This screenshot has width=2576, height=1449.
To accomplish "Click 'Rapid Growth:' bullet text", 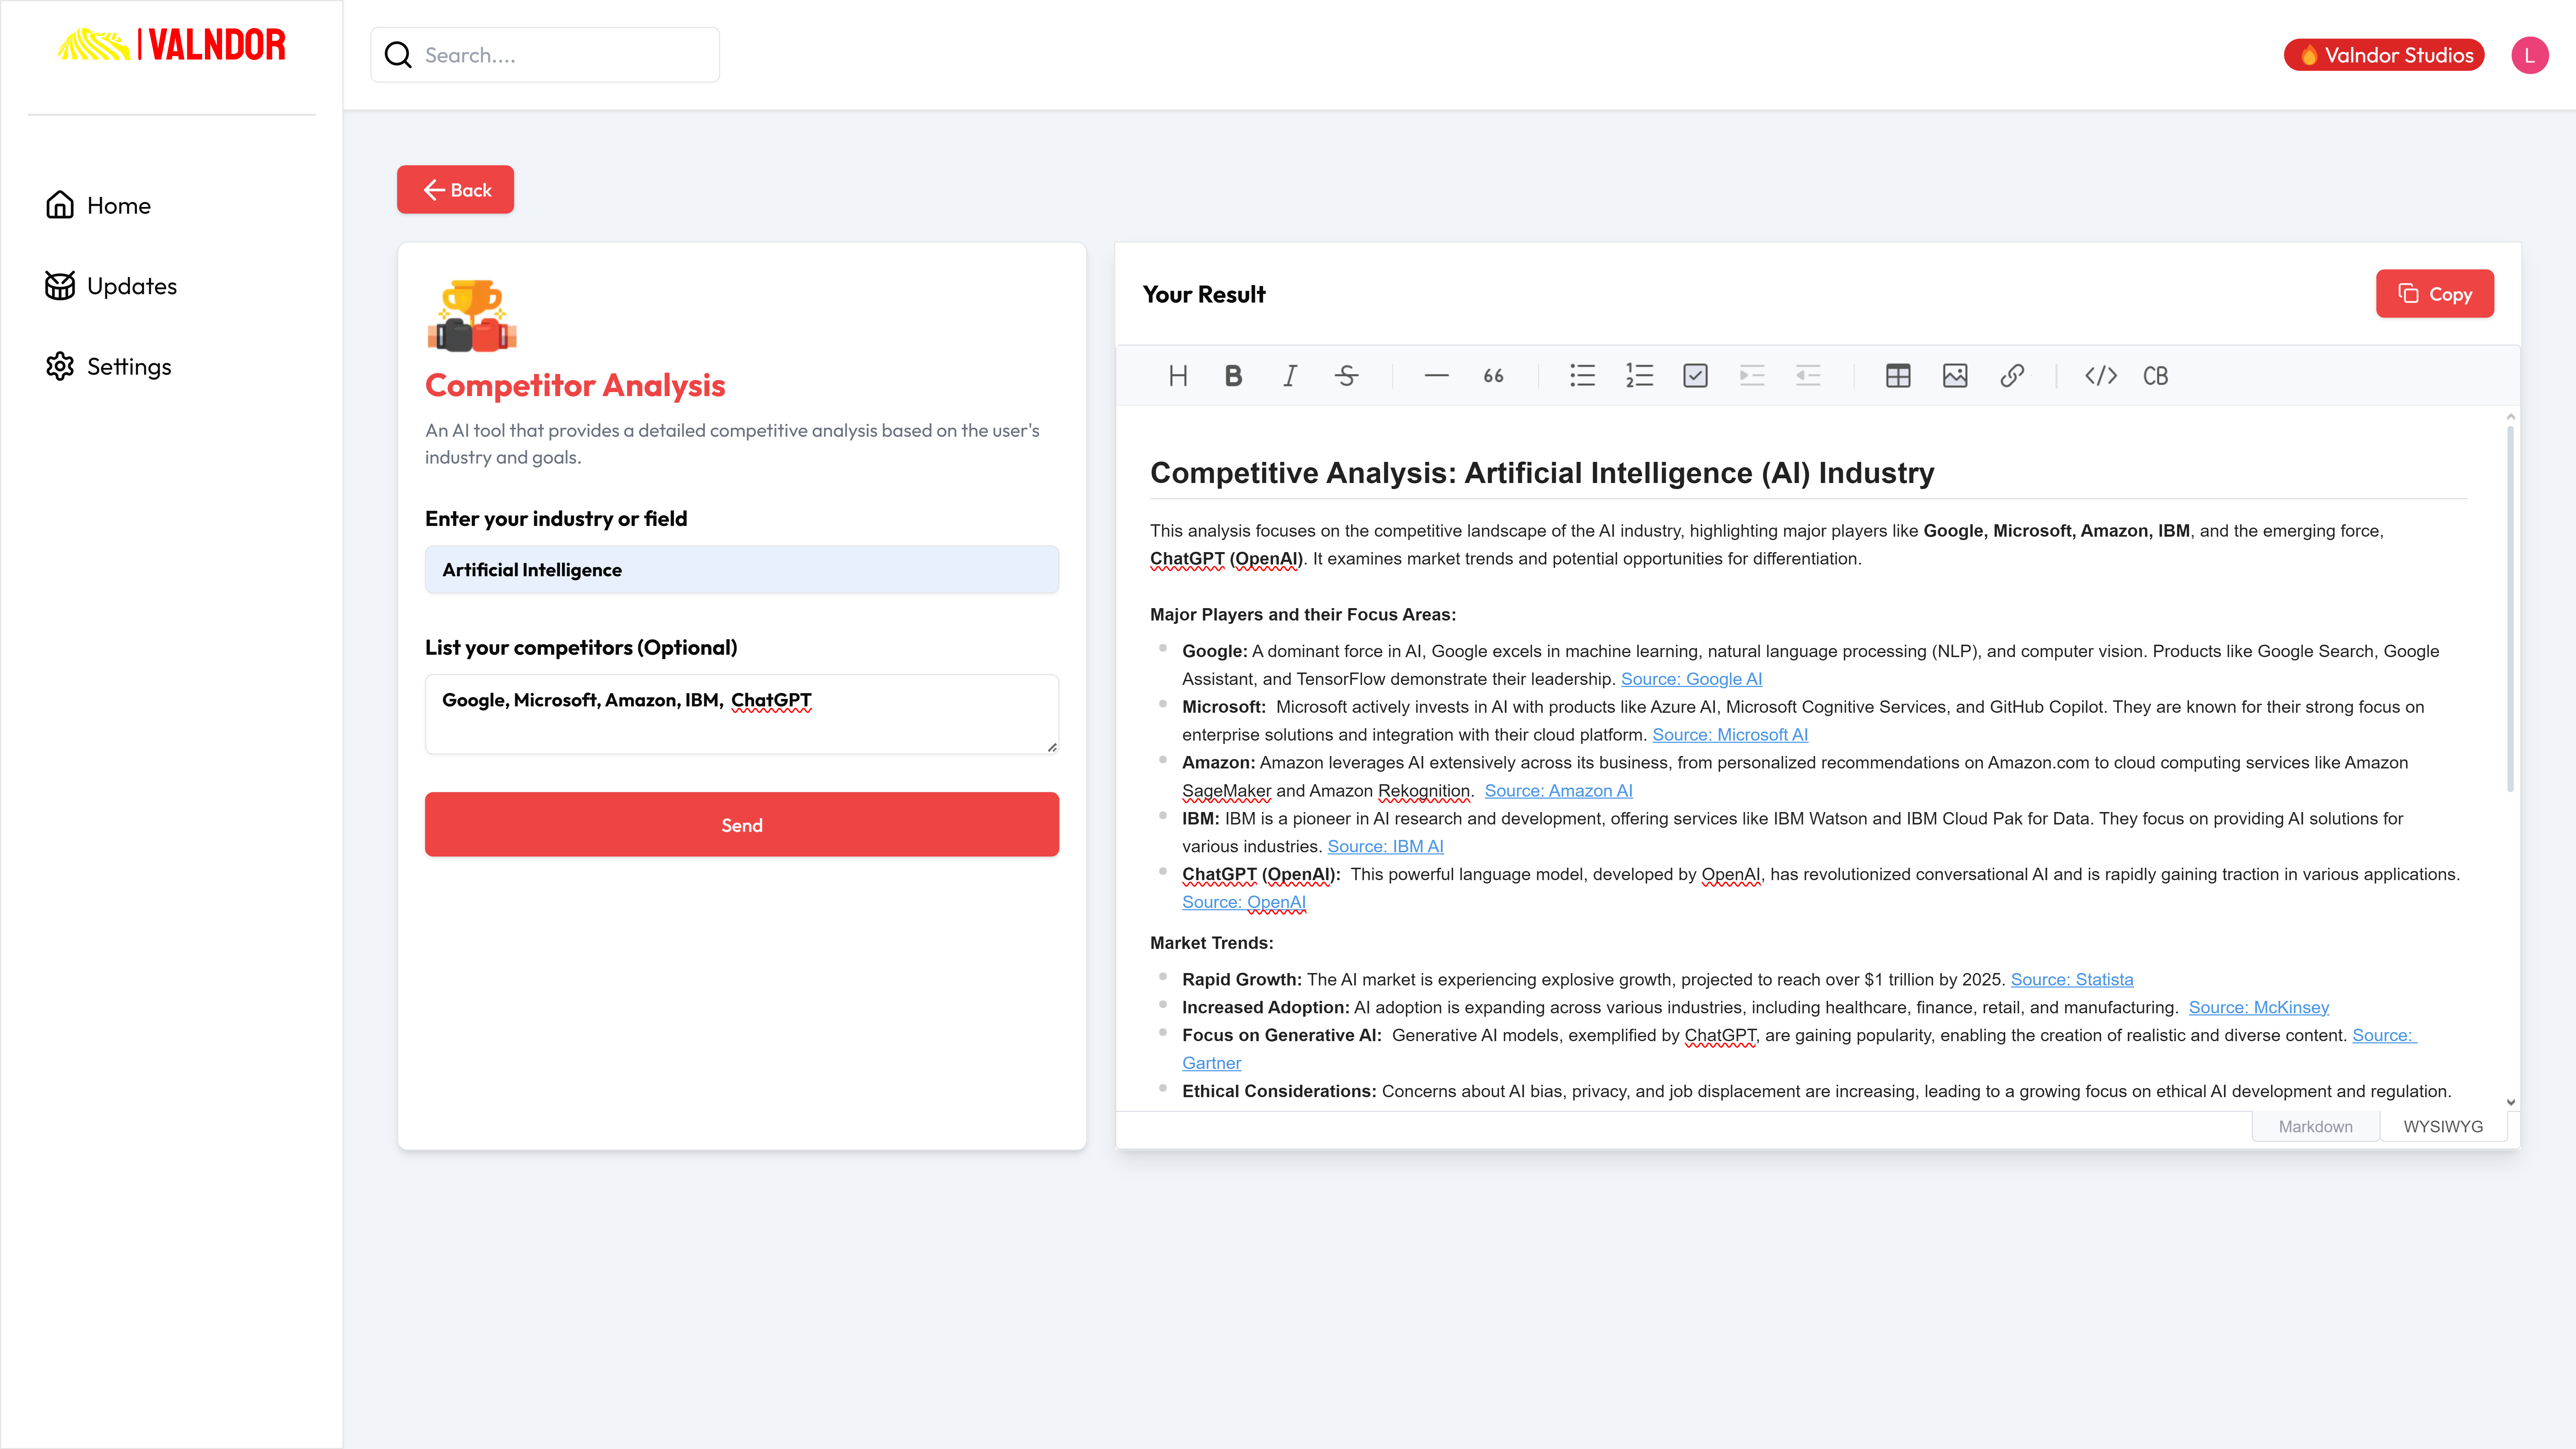I will (1242, 980).
